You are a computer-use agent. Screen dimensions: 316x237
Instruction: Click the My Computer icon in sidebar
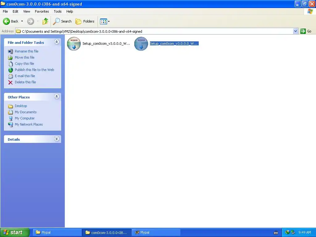tap(10, 118)
